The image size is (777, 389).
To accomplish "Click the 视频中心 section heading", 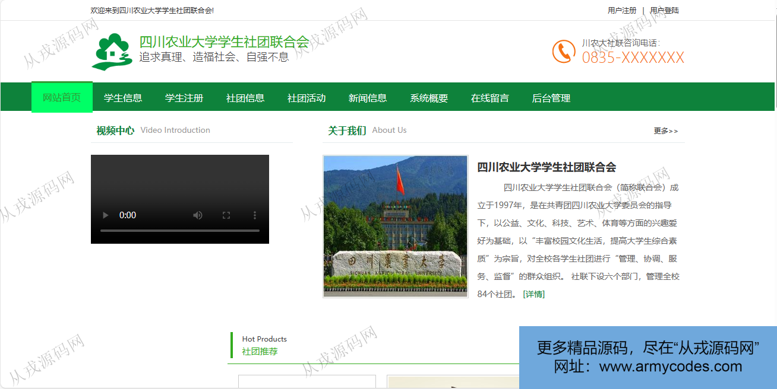I will [x=115, y=130].
